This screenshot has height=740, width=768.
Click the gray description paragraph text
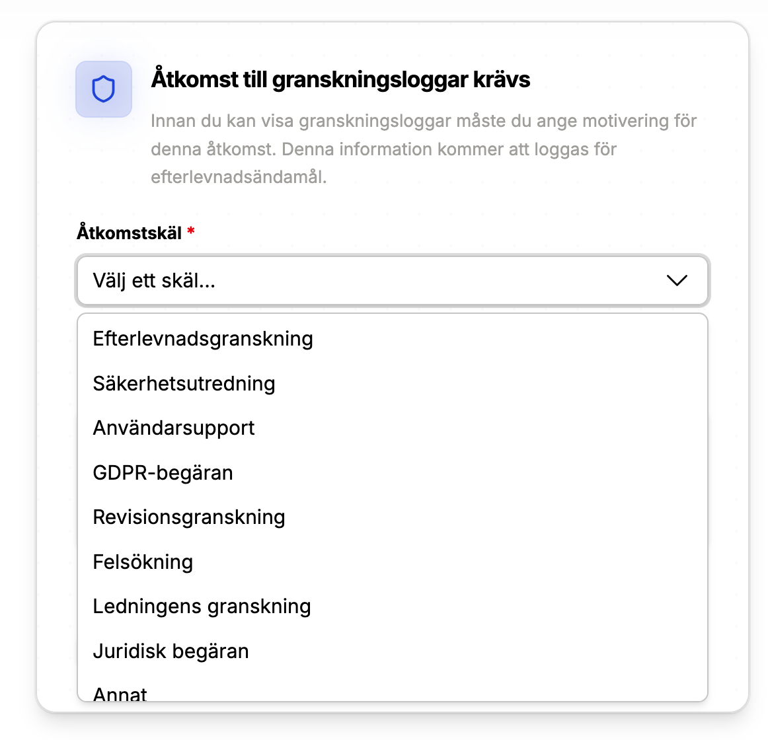pos(423,149)
